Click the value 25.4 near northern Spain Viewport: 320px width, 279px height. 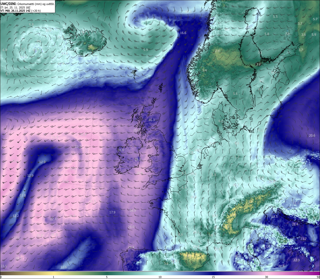click(131, 247)
